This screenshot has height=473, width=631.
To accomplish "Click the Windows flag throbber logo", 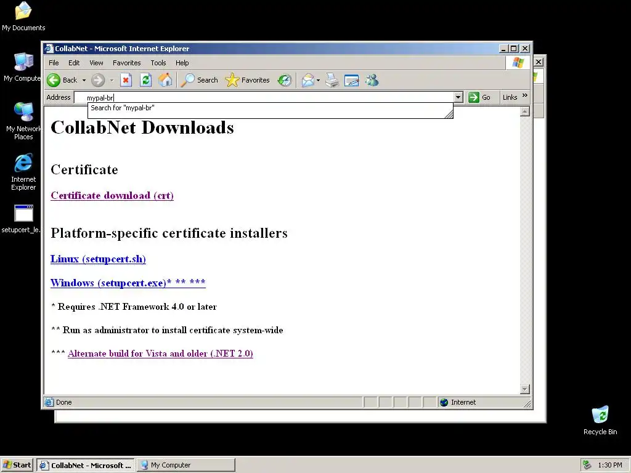I will click(x=518, y=63).
